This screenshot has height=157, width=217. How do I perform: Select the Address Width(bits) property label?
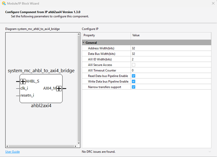click(x=101, y=48)
